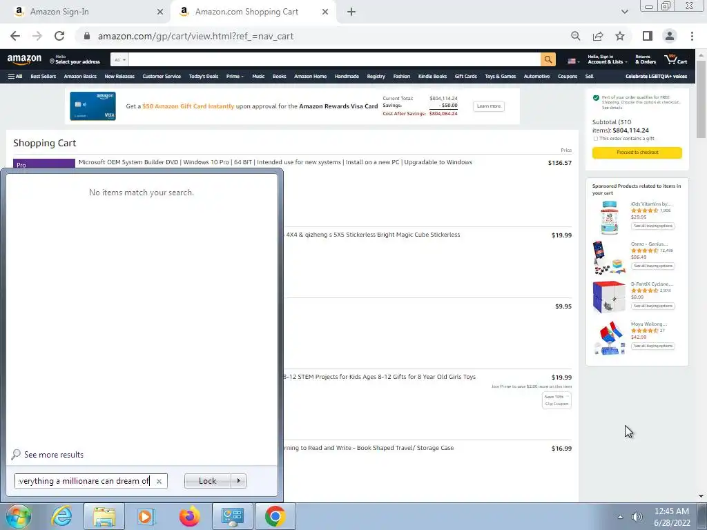Open the search category All dropdown
The width and height of the screenshot is (707, 530).
119,59
